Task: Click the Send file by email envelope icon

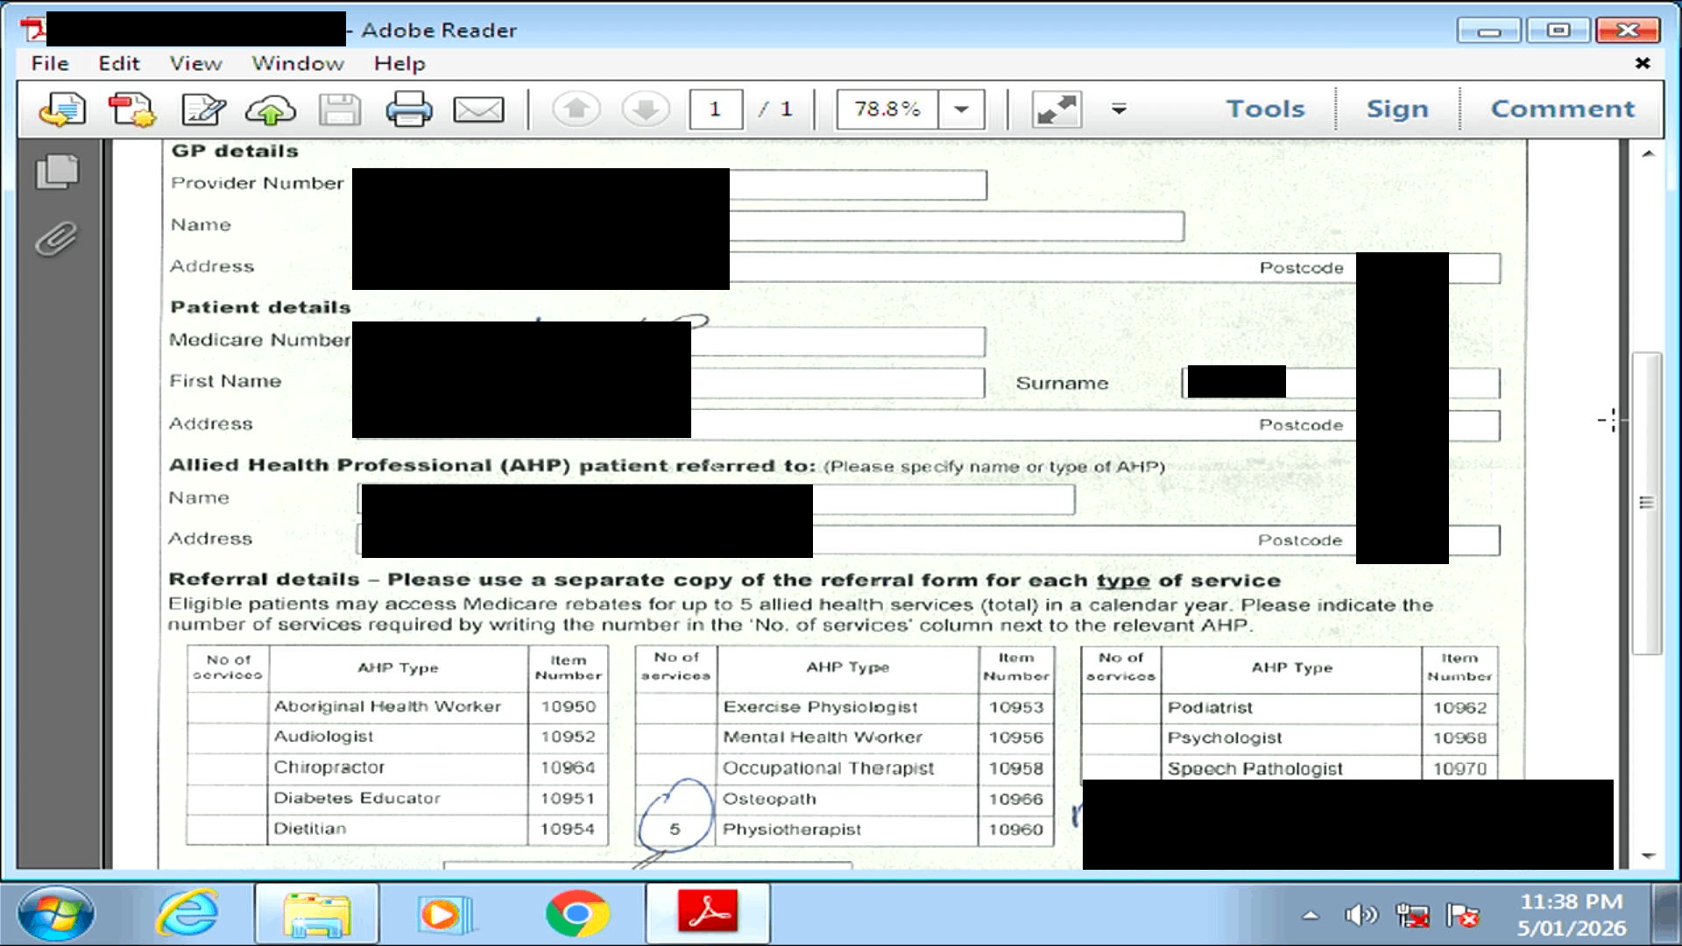Action: [478, 109]
